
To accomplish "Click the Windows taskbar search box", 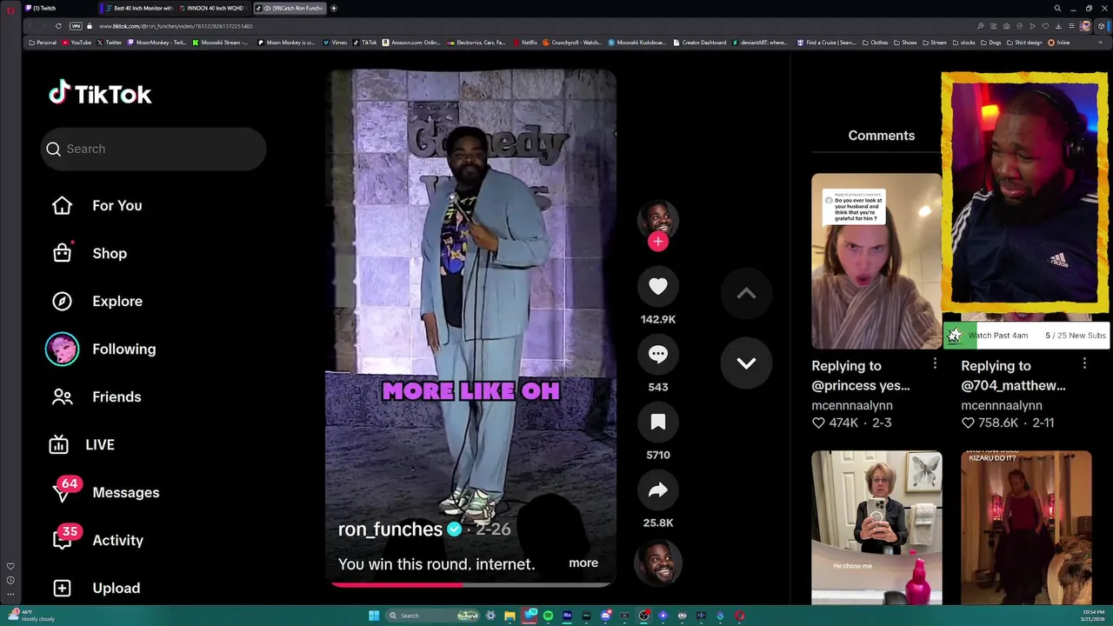I will tap(433, 616).
